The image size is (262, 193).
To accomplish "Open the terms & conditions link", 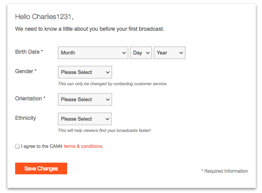I will tap(83, 147).
